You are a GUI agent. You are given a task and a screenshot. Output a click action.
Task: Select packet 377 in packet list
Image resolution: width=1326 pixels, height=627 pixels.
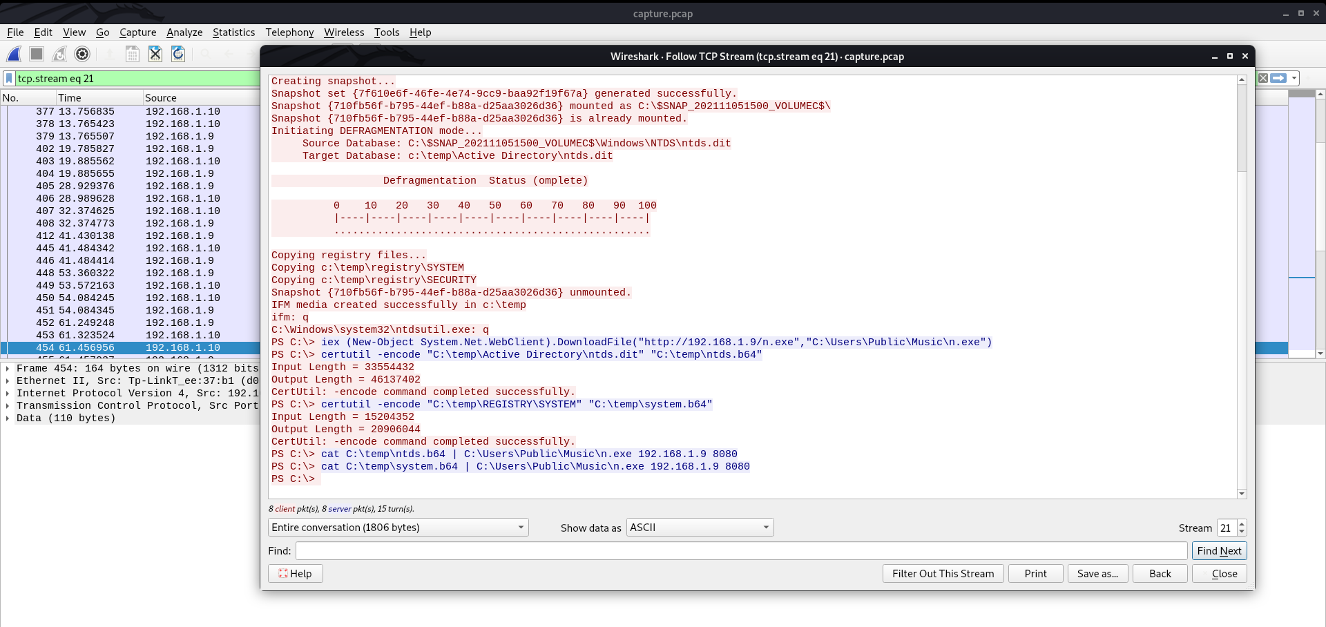131,111
